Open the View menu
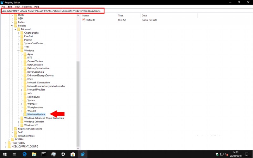 17,7
